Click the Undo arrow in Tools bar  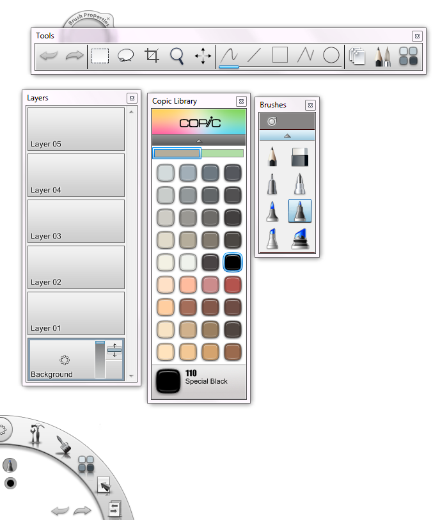(49, 56)
